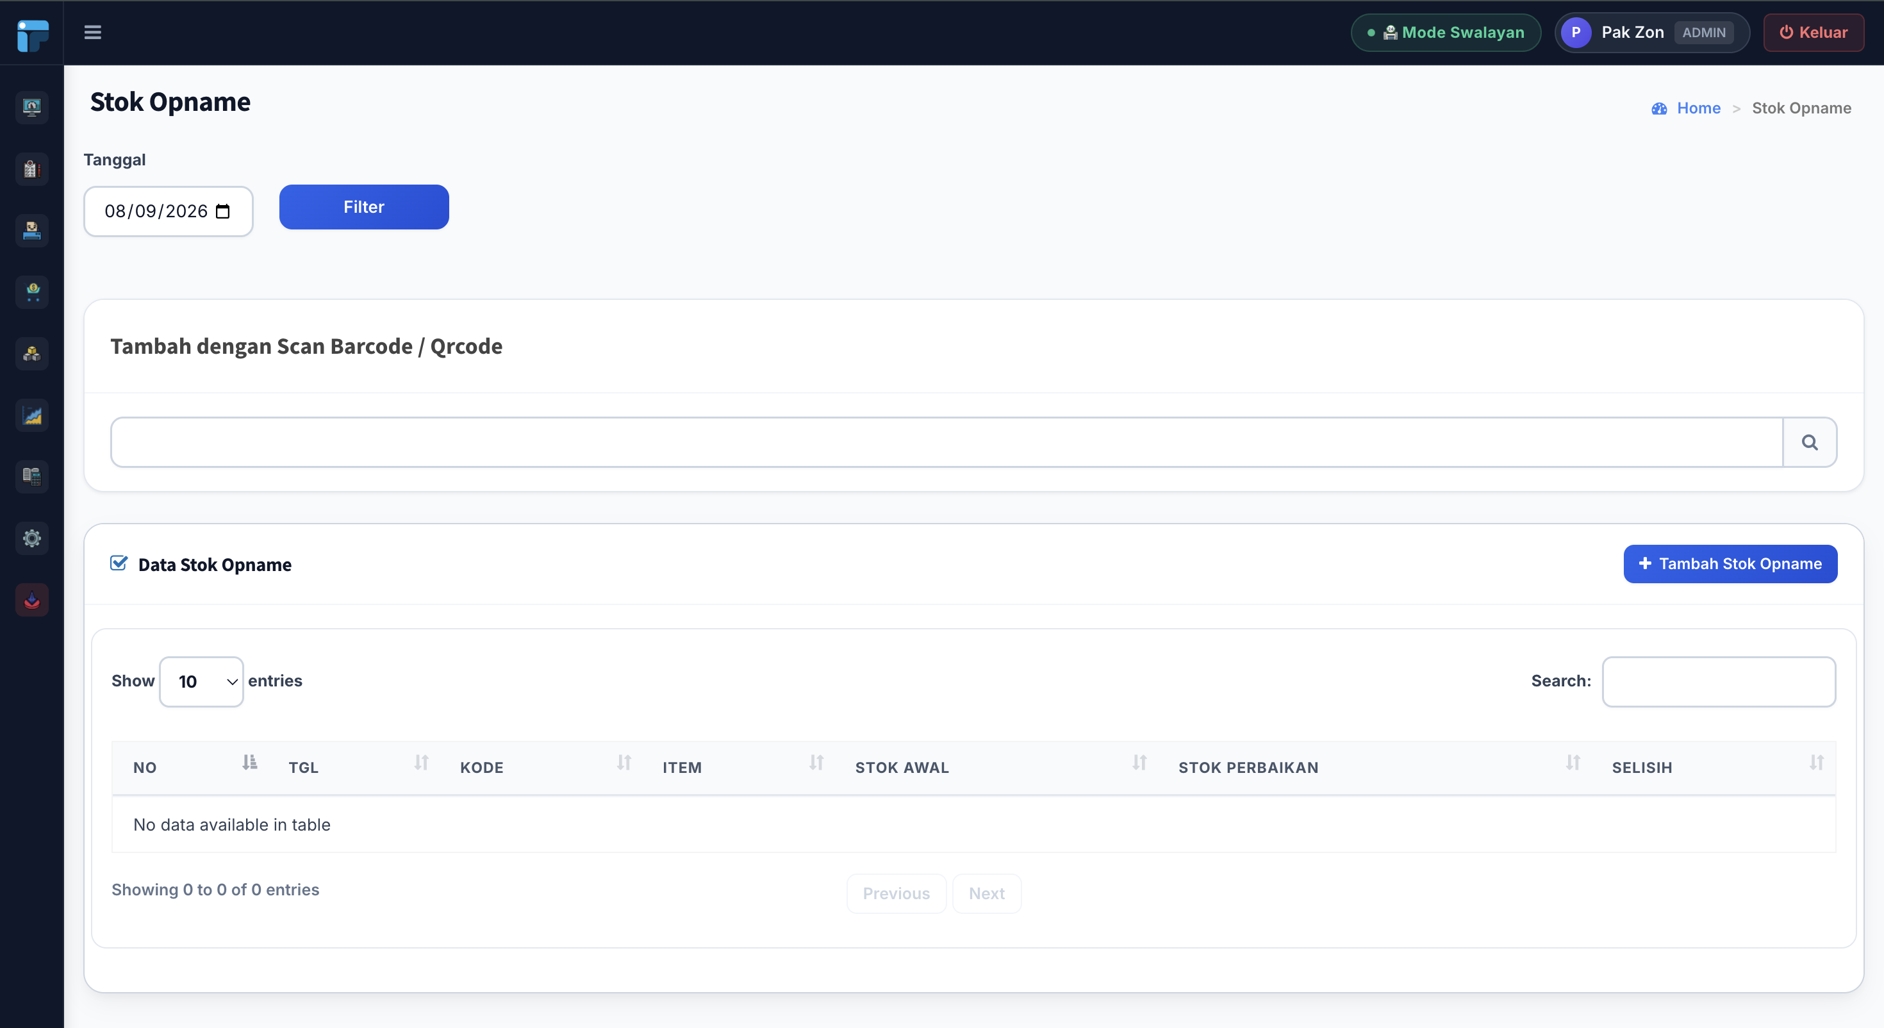Open the calendar picker in Tanggal field

[223, 211]
